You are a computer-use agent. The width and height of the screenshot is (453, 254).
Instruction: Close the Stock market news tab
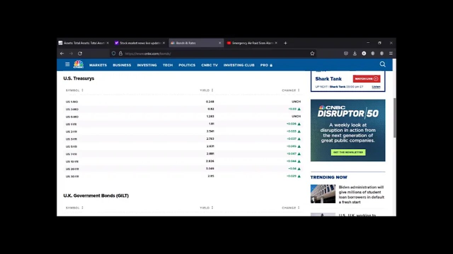point(164,43)
